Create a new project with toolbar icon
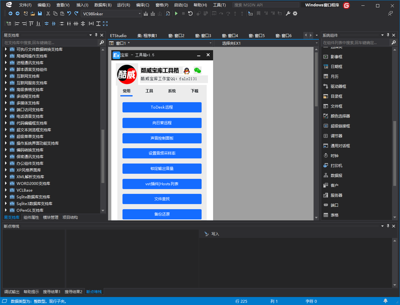The width and height of the screenshot is (400, 305). click(26, 13)
